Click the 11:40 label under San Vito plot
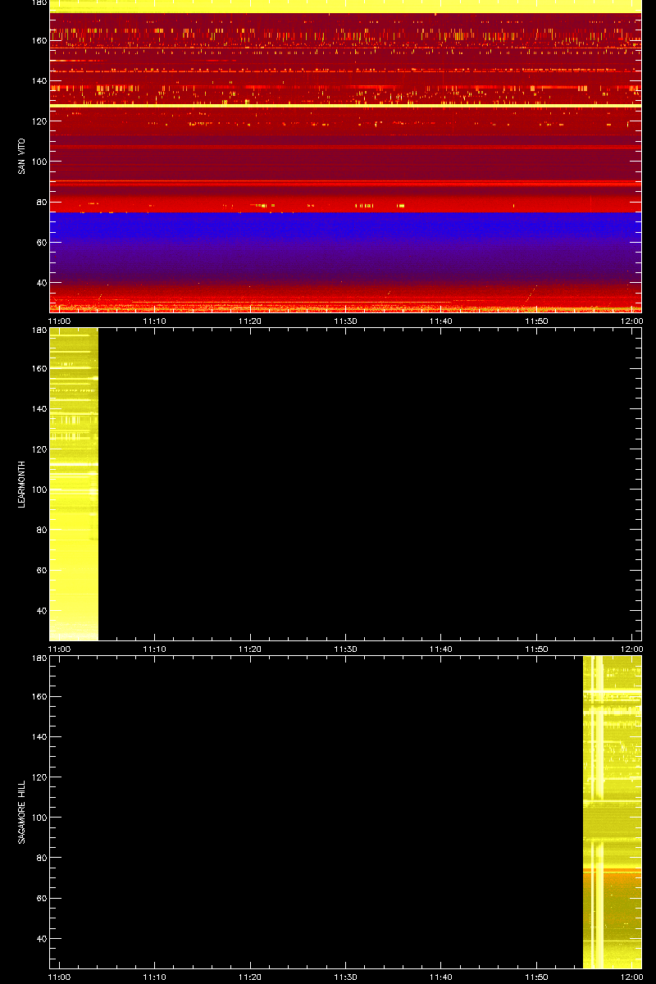This screenshot has width=656, height=984. [441, 321]
